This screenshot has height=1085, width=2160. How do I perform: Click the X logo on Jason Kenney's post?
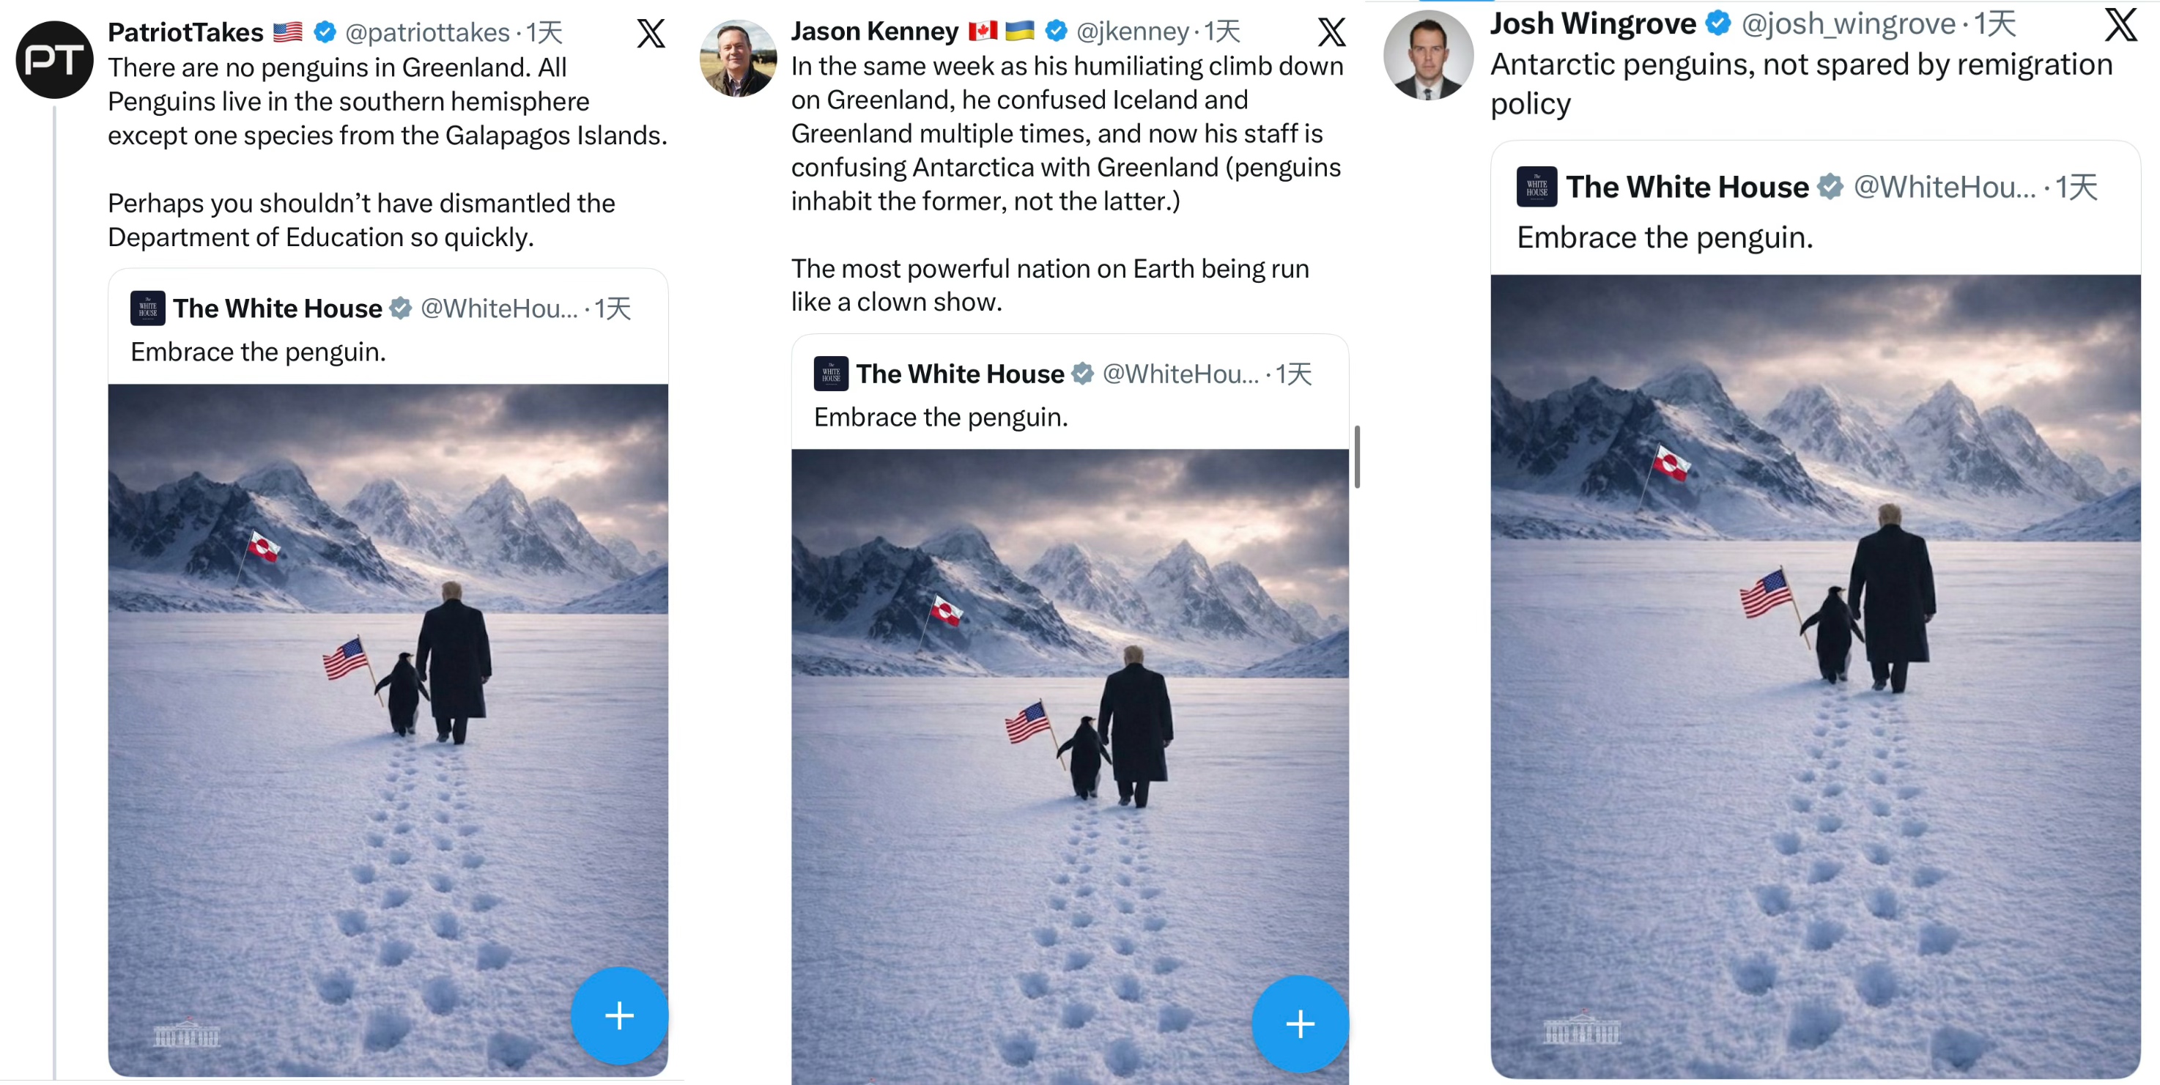coord(1331,33)
